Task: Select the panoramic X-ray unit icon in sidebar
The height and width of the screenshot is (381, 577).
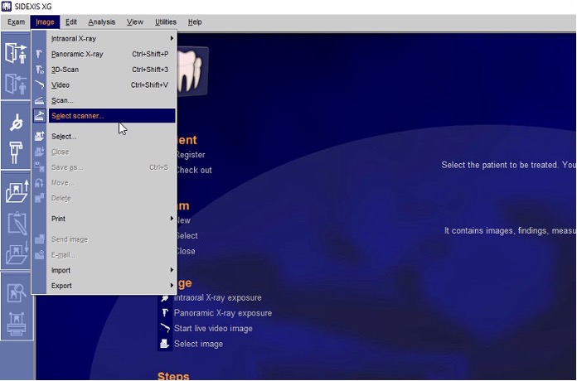Action: coord(16,152)
